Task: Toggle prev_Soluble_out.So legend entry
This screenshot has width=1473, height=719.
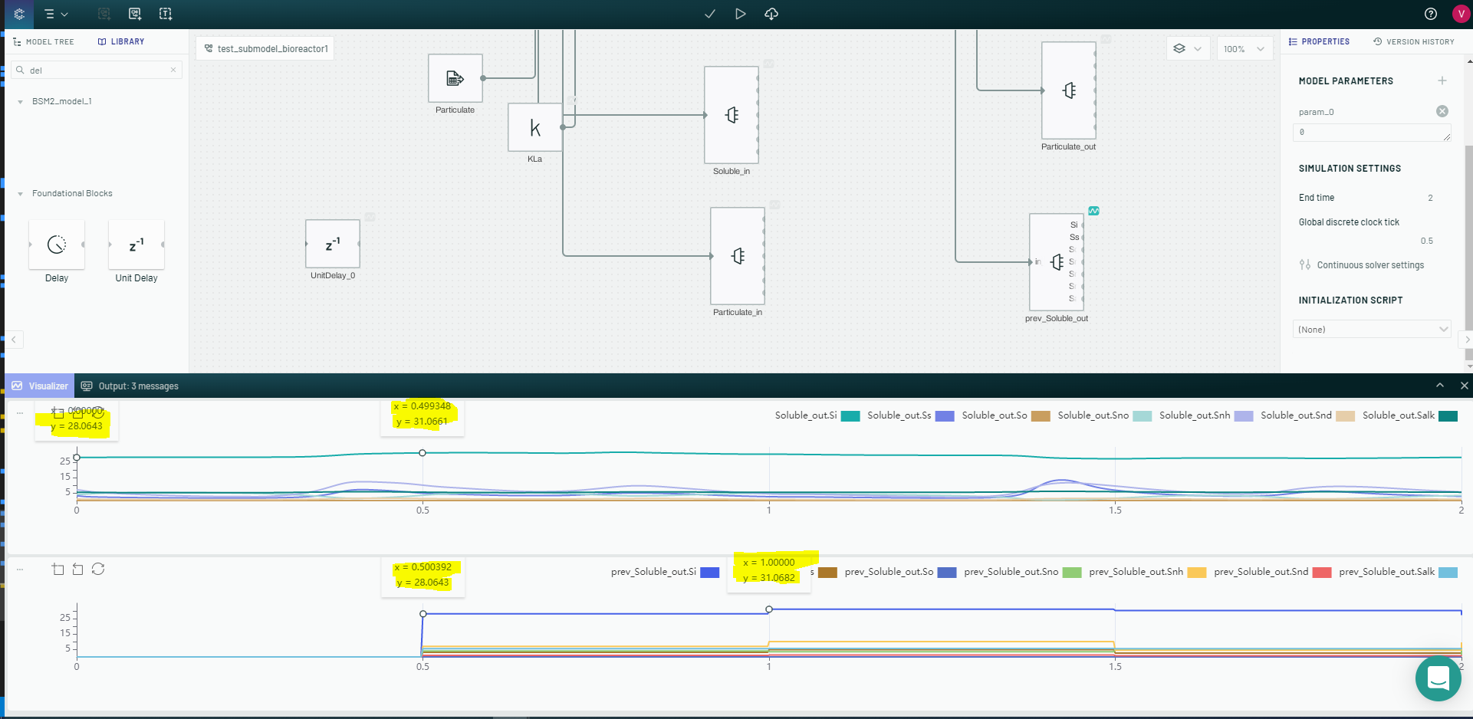Action: click(x=900, y=572)
